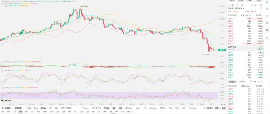Toggle the MA indicator button
Viewport: 270px width, 114px height.
pyautogui.click(x=29, y=108)
